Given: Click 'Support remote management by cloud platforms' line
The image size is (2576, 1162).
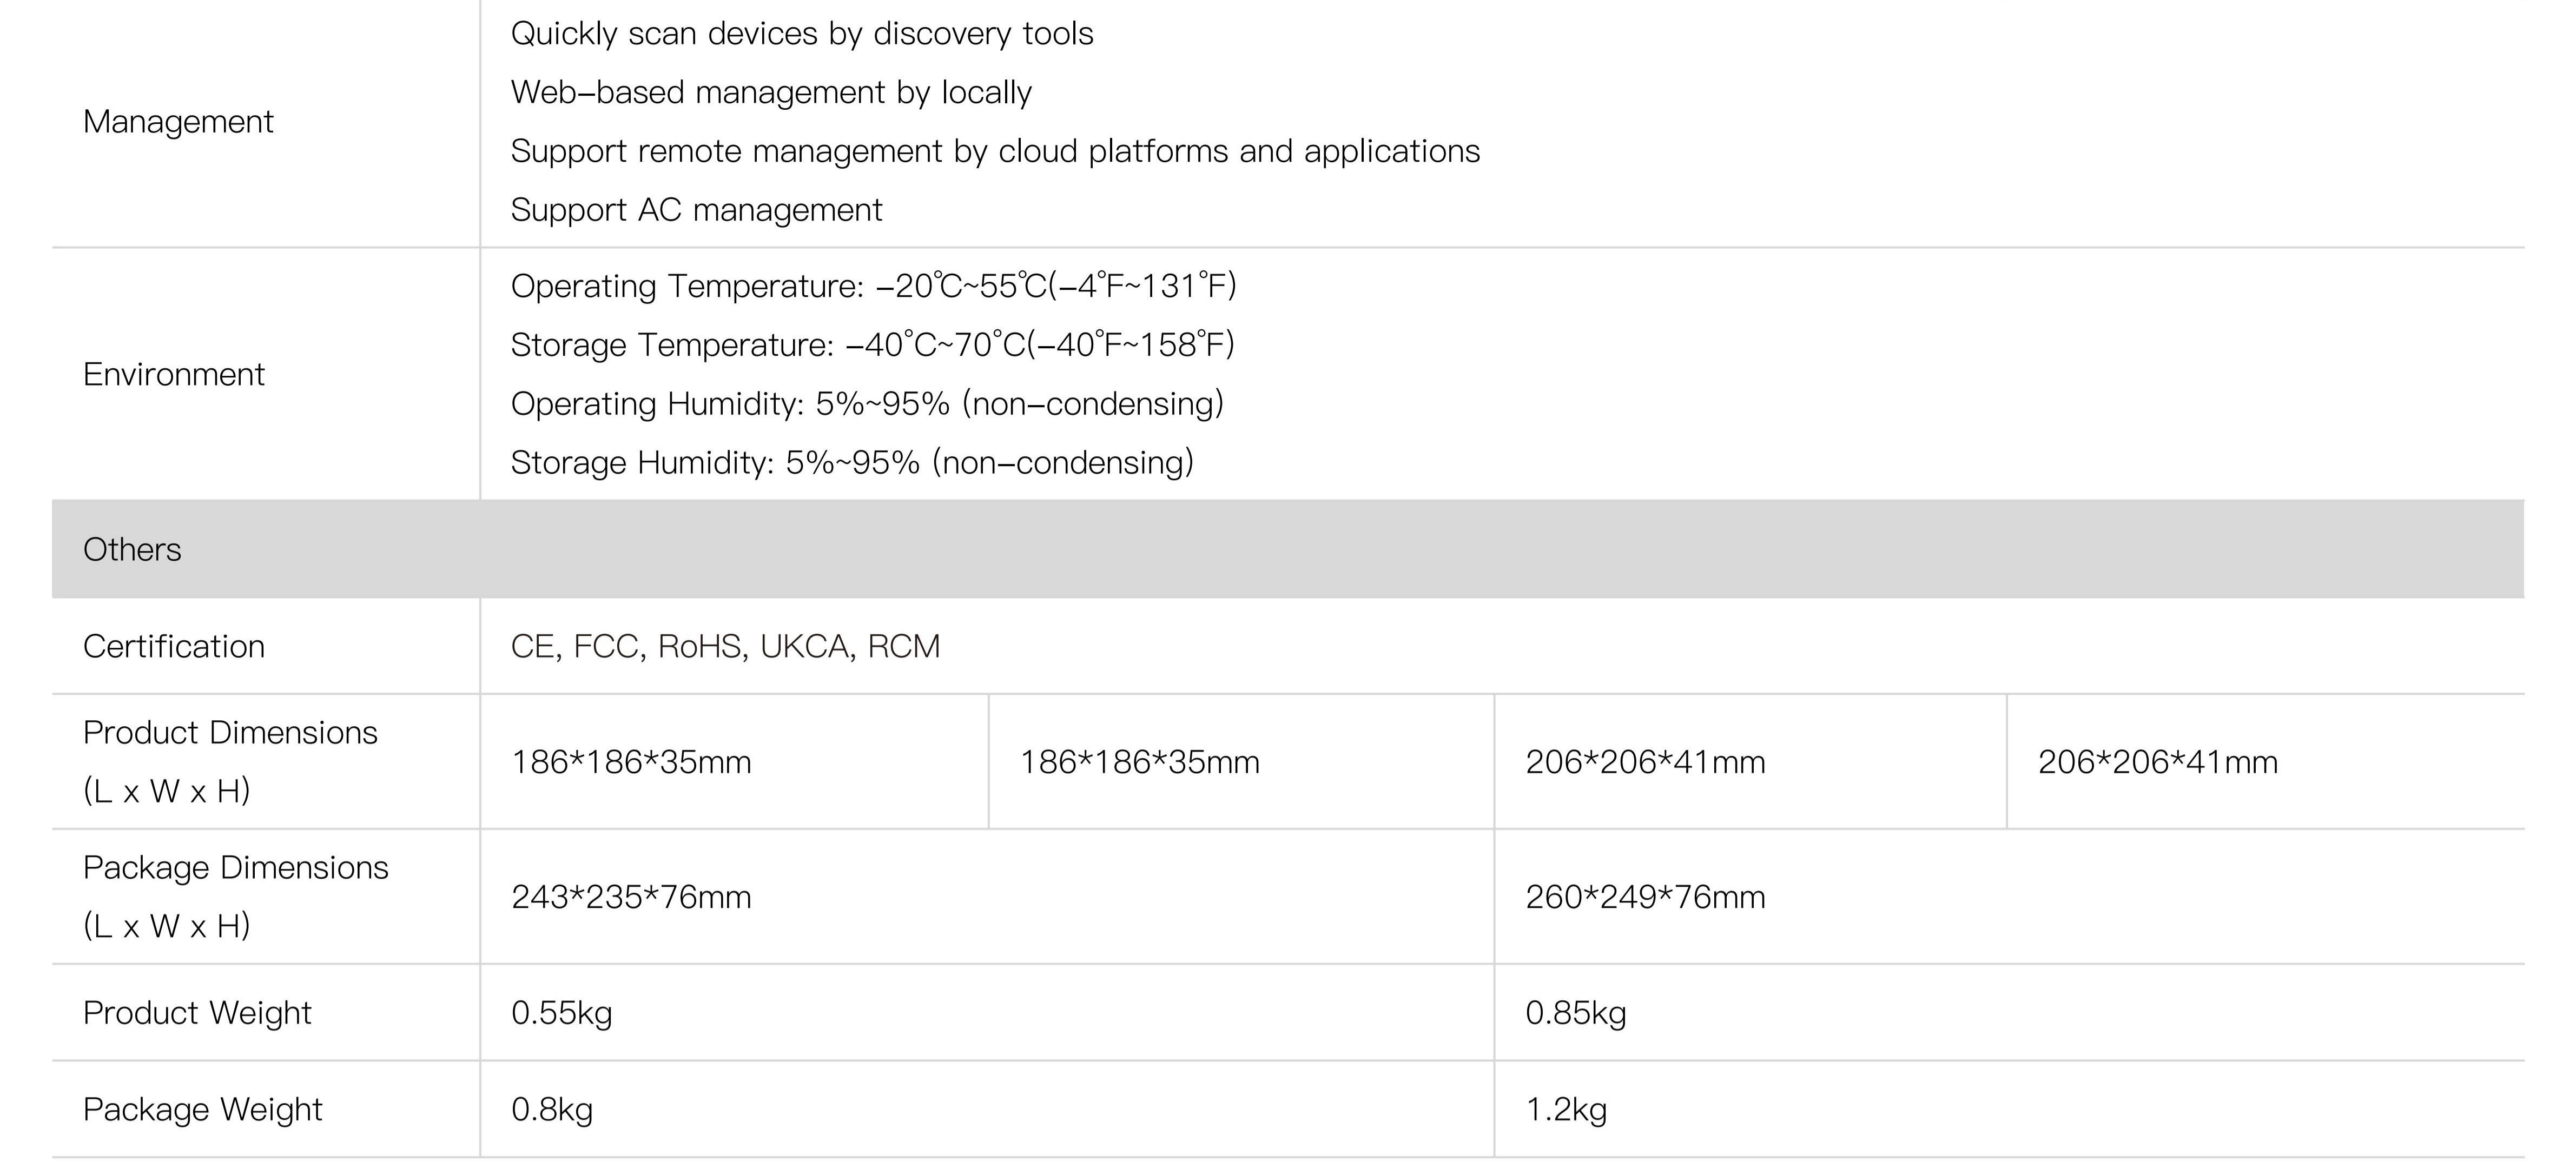Looking at the screenshot, I should 994,152.
